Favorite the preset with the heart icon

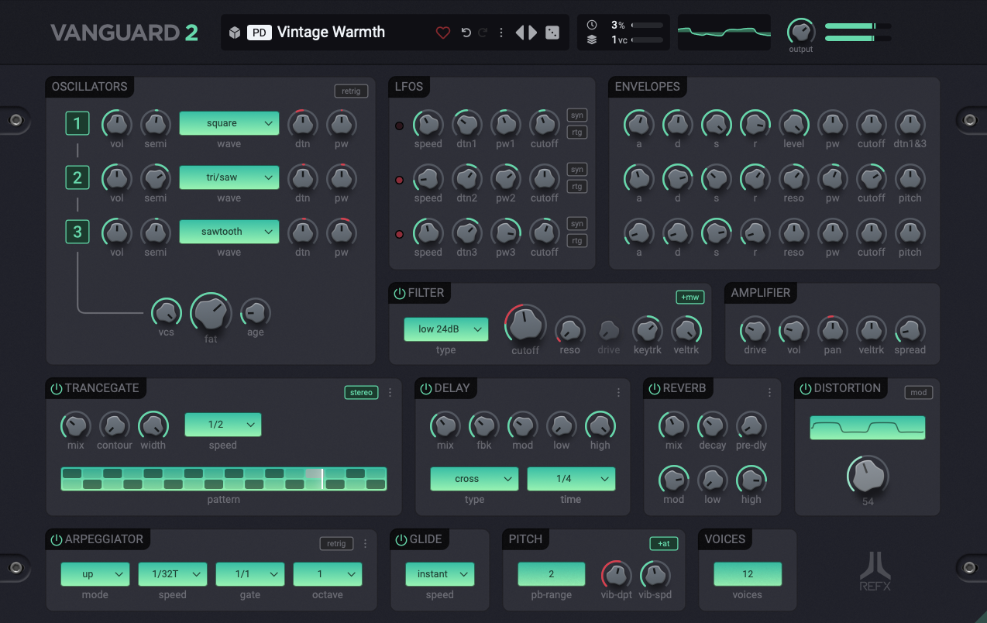click(x=443, y=33)
